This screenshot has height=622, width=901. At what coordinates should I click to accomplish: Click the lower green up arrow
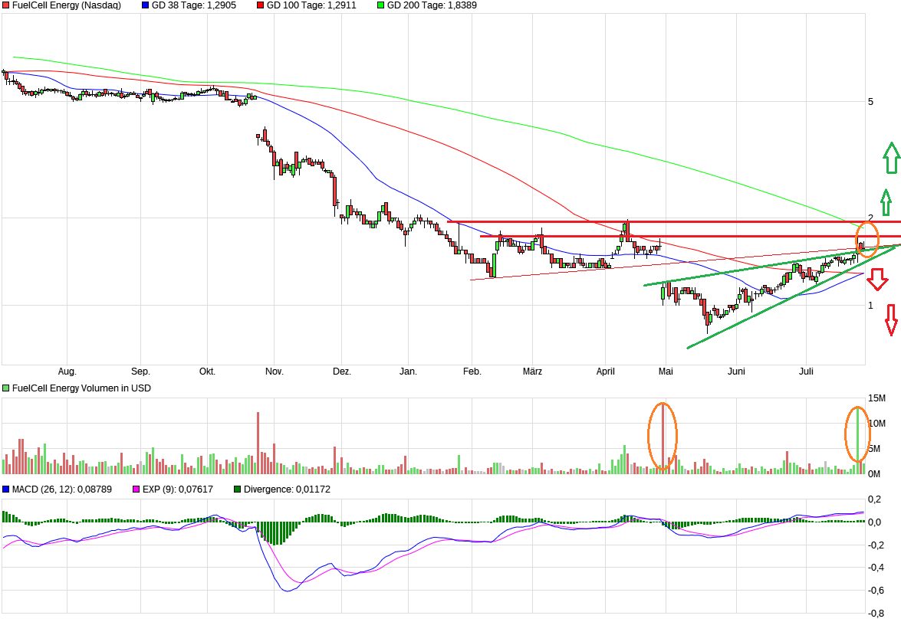point(886,201)
